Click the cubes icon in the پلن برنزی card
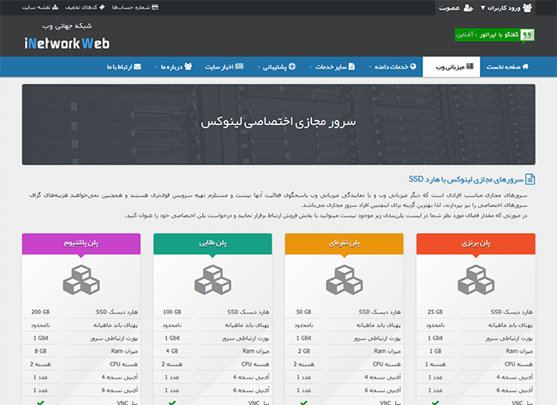 476,280
